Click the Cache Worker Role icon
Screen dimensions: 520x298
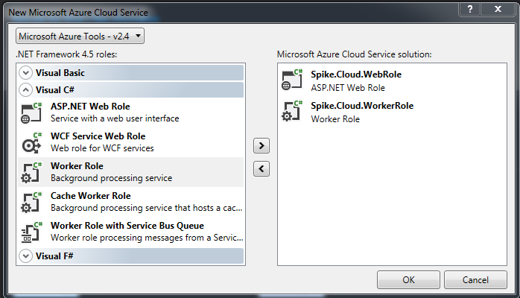tap(31, 202)
